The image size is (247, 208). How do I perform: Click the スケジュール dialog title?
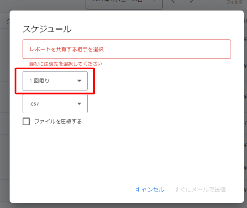click(47, 29)
